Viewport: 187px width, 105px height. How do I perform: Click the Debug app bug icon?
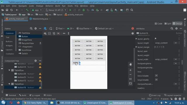click(84, 10)
